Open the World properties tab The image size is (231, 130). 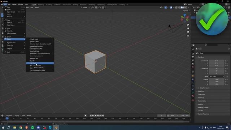pos(193,67)
